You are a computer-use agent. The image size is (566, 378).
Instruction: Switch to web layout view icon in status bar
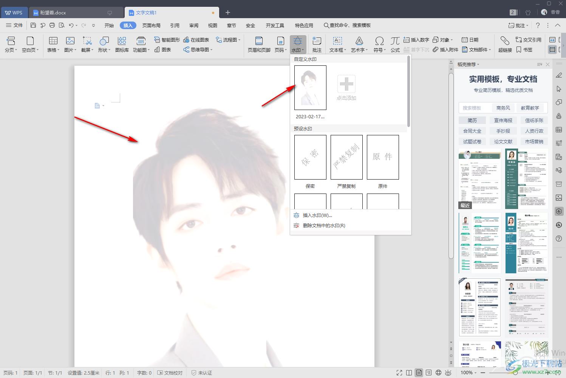(x=438, y=373)
